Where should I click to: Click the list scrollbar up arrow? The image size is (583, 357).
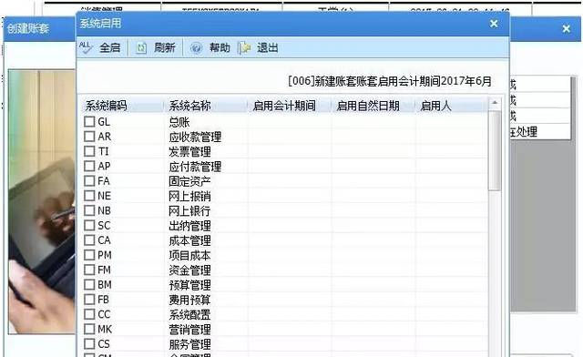click(495, 103)
